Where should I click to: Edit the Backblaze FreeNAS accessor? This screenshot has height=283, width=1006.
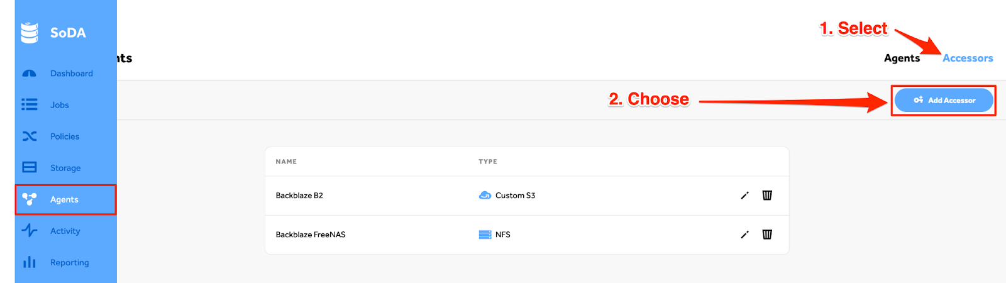744,235
